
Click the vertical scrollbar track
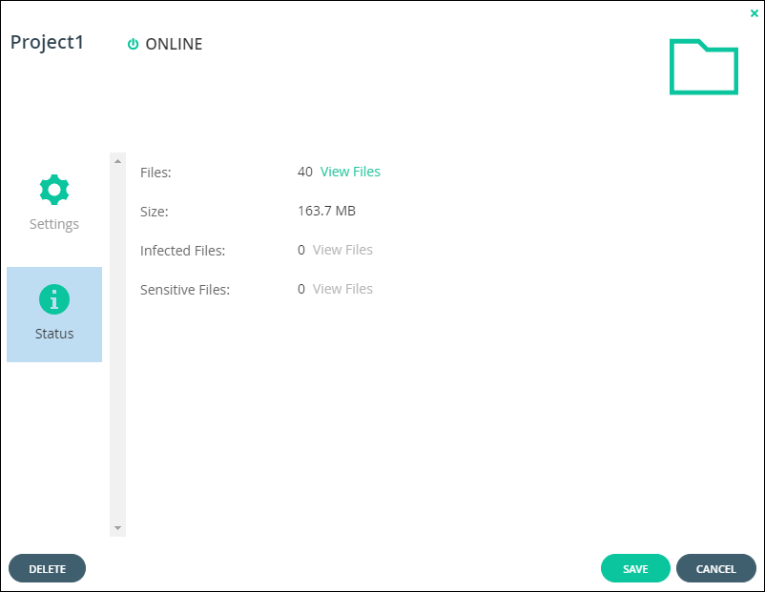(x=117, y=345)
